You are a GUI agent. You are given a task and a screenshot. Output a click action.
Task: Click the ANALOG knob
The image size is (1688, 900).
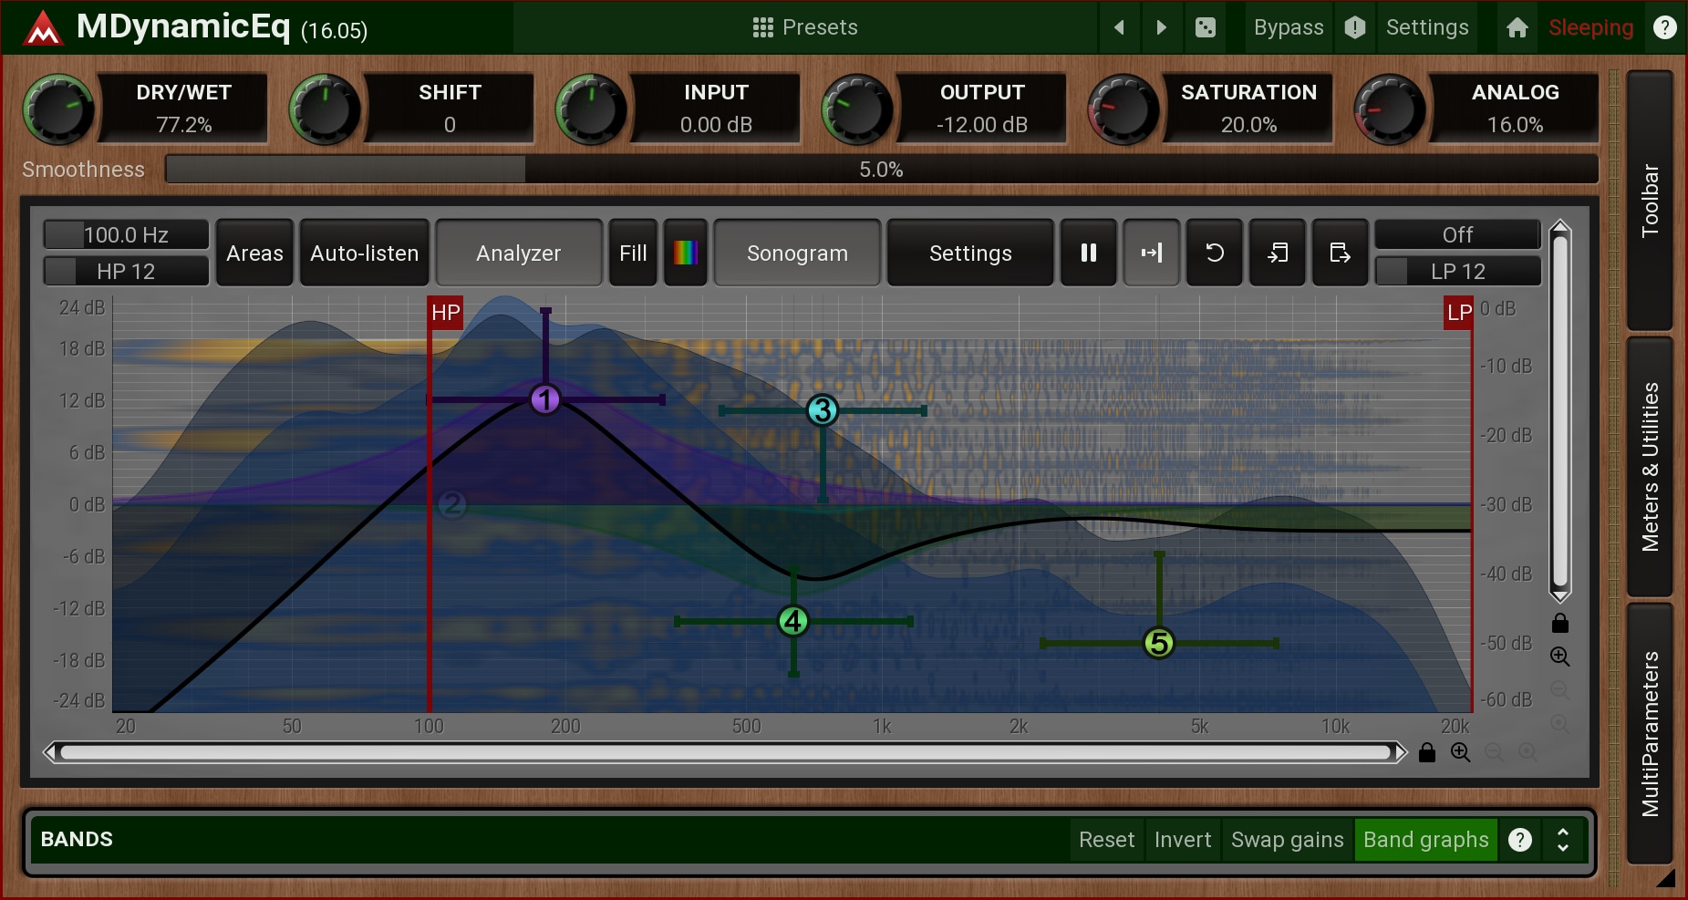pos(1390,110)
